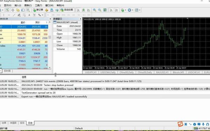Zoom in on the chart
The height and width of the screenshot is (131, 210).
94,10
